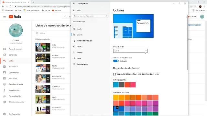Open Paypal playlist thumbnail

[x=43, y=68]
